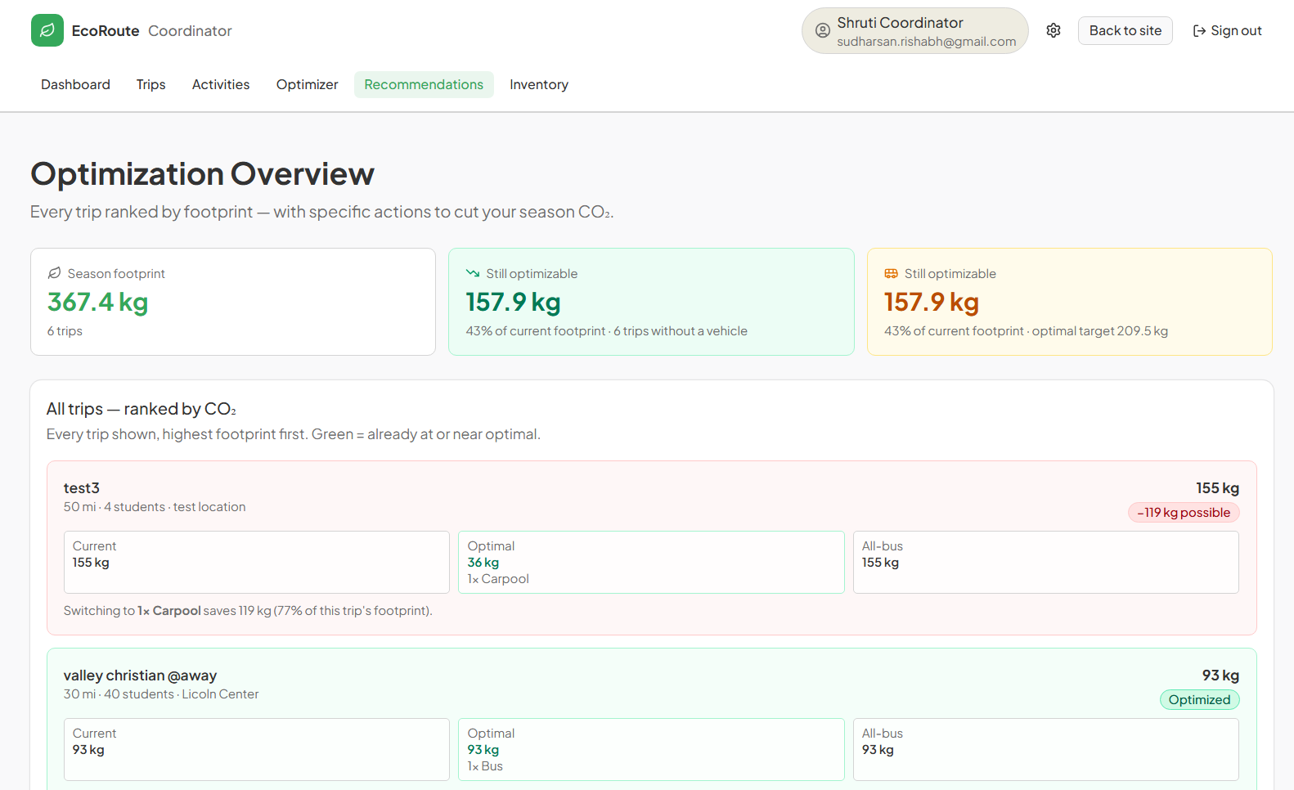Open settings via the gear icon
1294x790 pixels.
(x=1054, y=30)
